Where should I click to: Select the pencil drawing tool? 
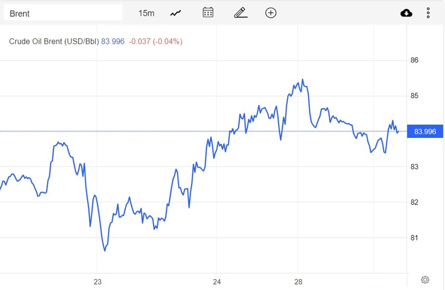coord(240,13)
